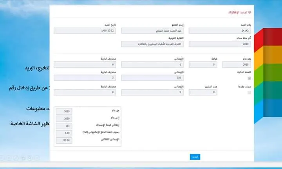This screenshot has width=282, height=169.
Task: Click current-year الإجمالي field showing 100
Action: [152, 78]
